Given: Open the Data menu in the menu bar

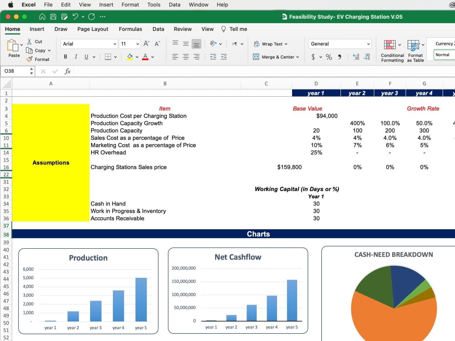Looking at the screenshot, I should [174, 5].
